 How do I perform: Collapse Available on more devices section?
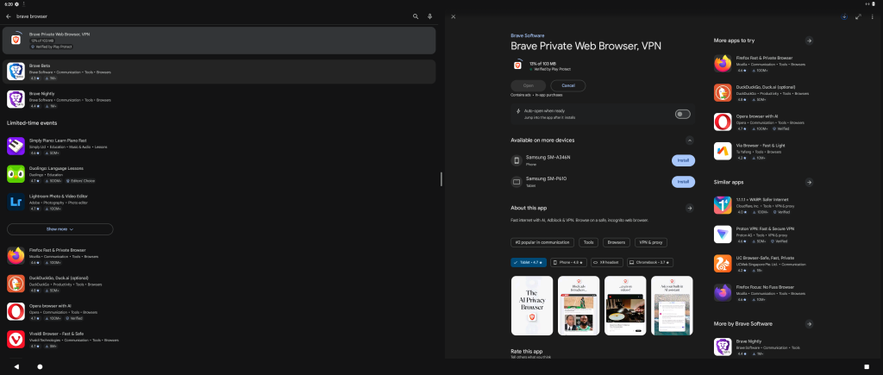[689, 140]
